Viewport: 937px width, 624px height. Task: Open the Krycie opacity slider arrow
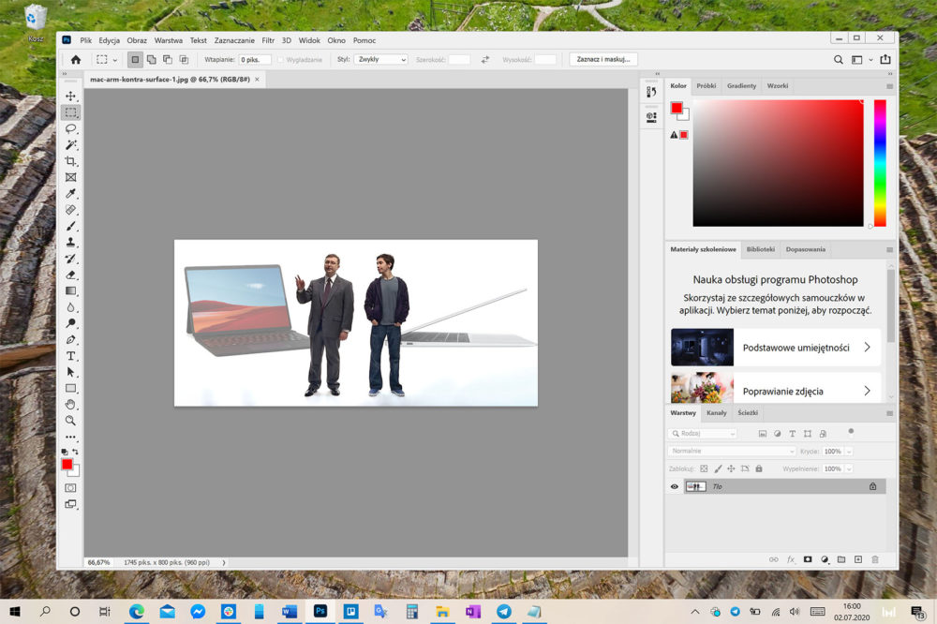coord(849,452)
